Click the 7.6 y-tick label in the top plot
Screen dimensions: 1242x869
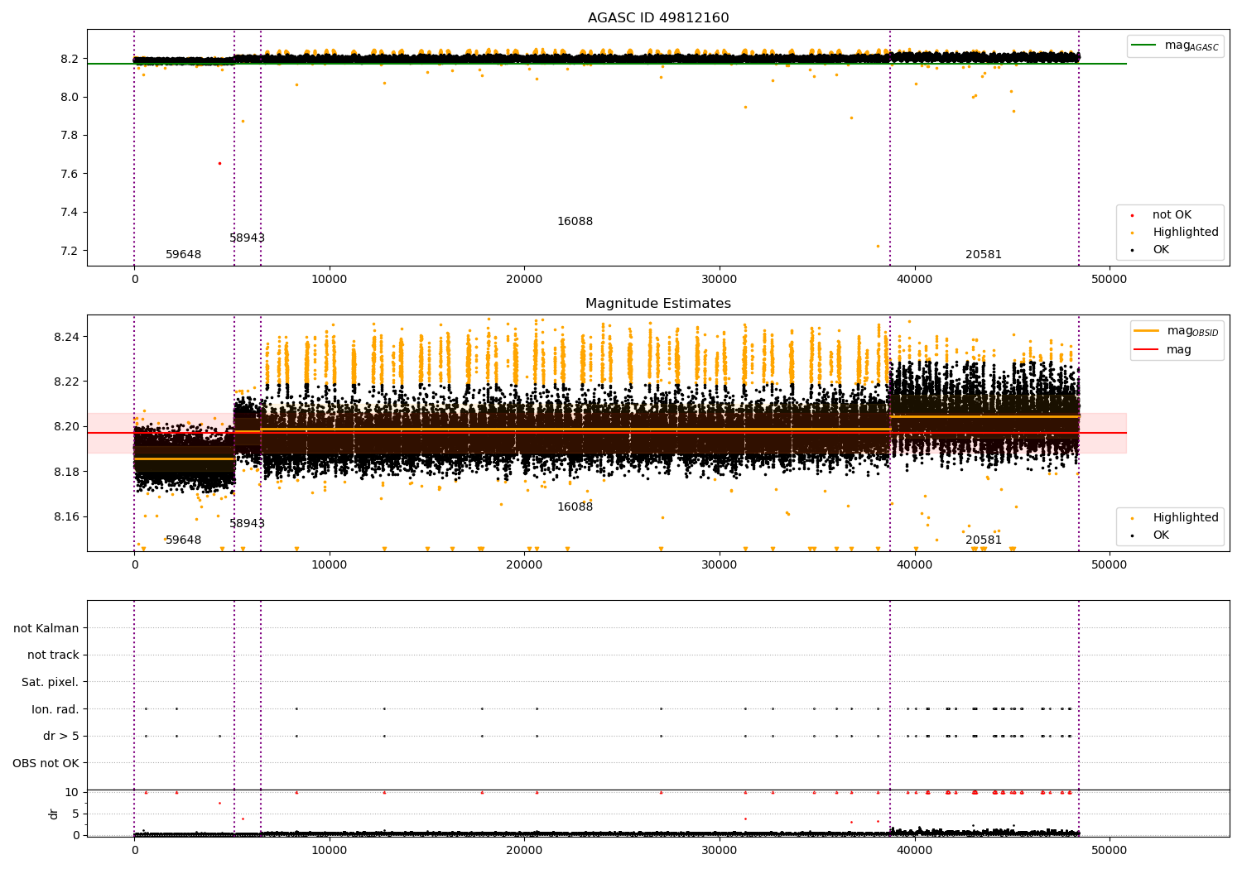(70, 174)
